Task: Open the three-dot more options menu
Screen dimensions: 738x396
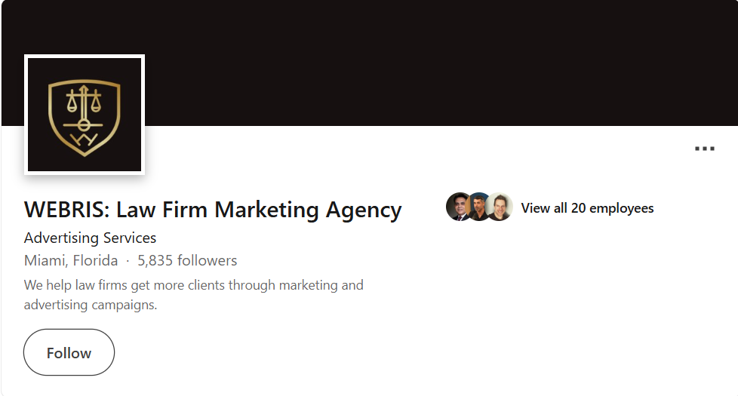Action: point(704,149)
